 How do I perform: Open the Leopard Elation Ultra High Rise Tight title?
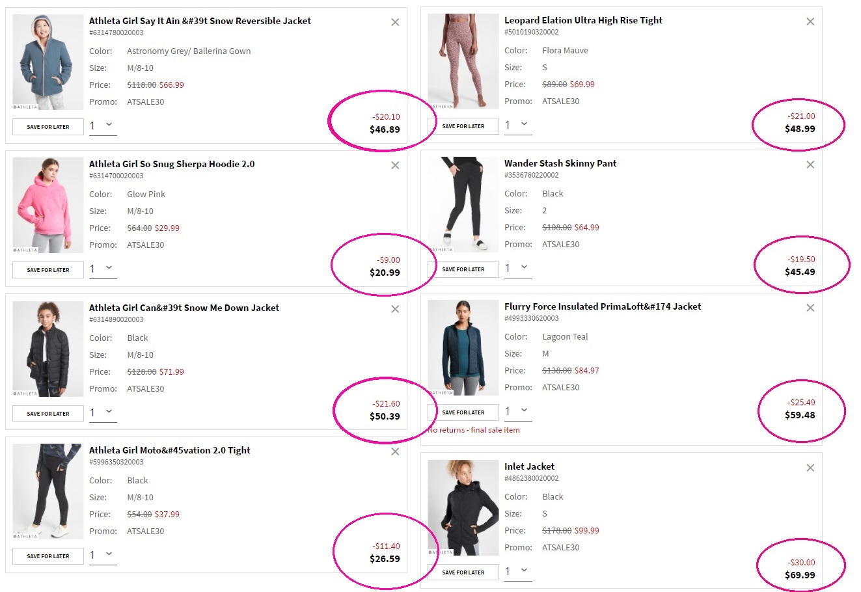(583, 20)
